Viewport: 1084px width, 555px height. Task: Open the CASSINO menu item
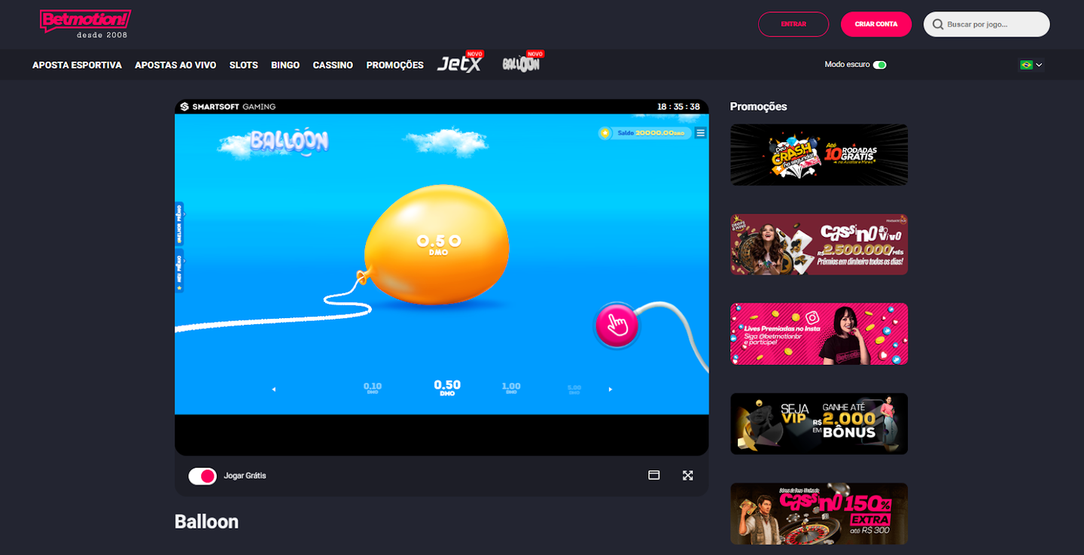(333, 65)
